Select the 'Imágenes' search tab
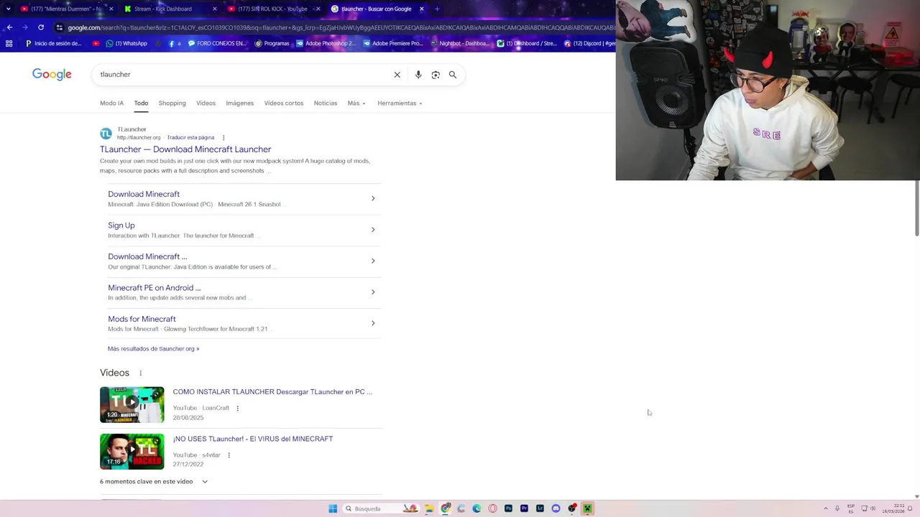Screen dimensions: 920x517 (239, 103)
